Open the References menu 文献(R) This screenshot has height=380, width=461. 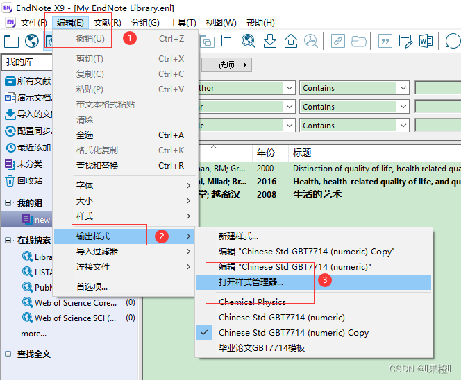coord(107,23)
